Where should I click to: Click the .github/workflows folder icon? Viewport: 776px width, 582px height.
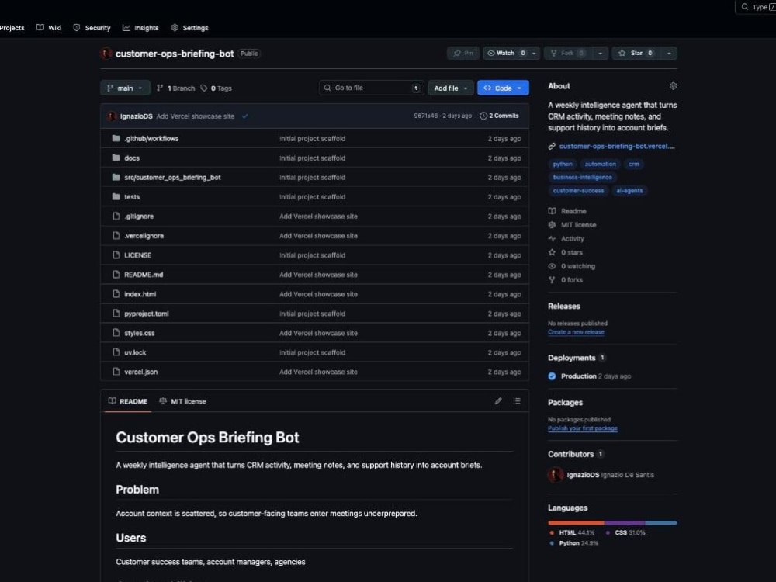tap(116, 138)
